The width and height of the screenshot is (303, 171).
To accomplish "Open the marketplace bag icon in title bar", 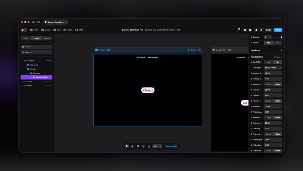I will point(39,22).
